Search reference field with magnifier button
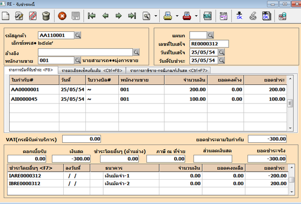The image size is (301, 204). click(136, 52)
